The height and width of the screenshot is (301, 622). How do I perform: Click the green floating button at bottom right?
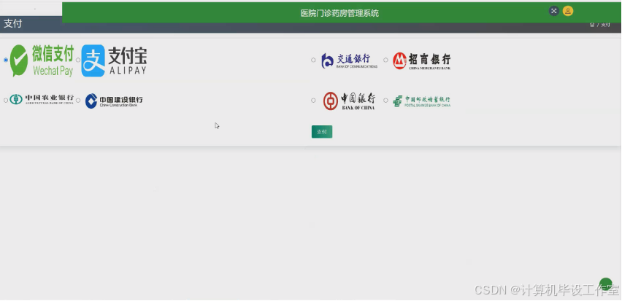pos(606,284)
